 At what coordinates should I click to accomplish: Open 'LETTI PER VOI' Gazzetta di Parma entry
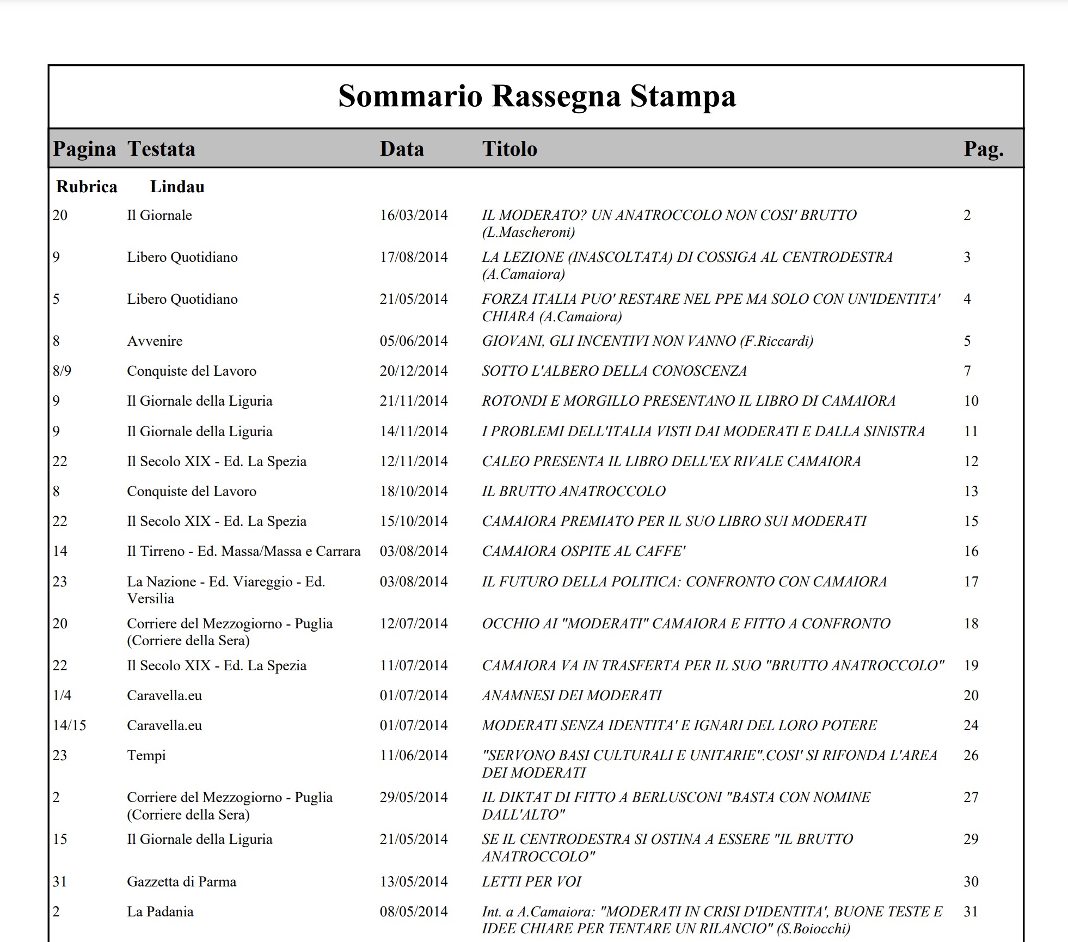coord(531,882)
